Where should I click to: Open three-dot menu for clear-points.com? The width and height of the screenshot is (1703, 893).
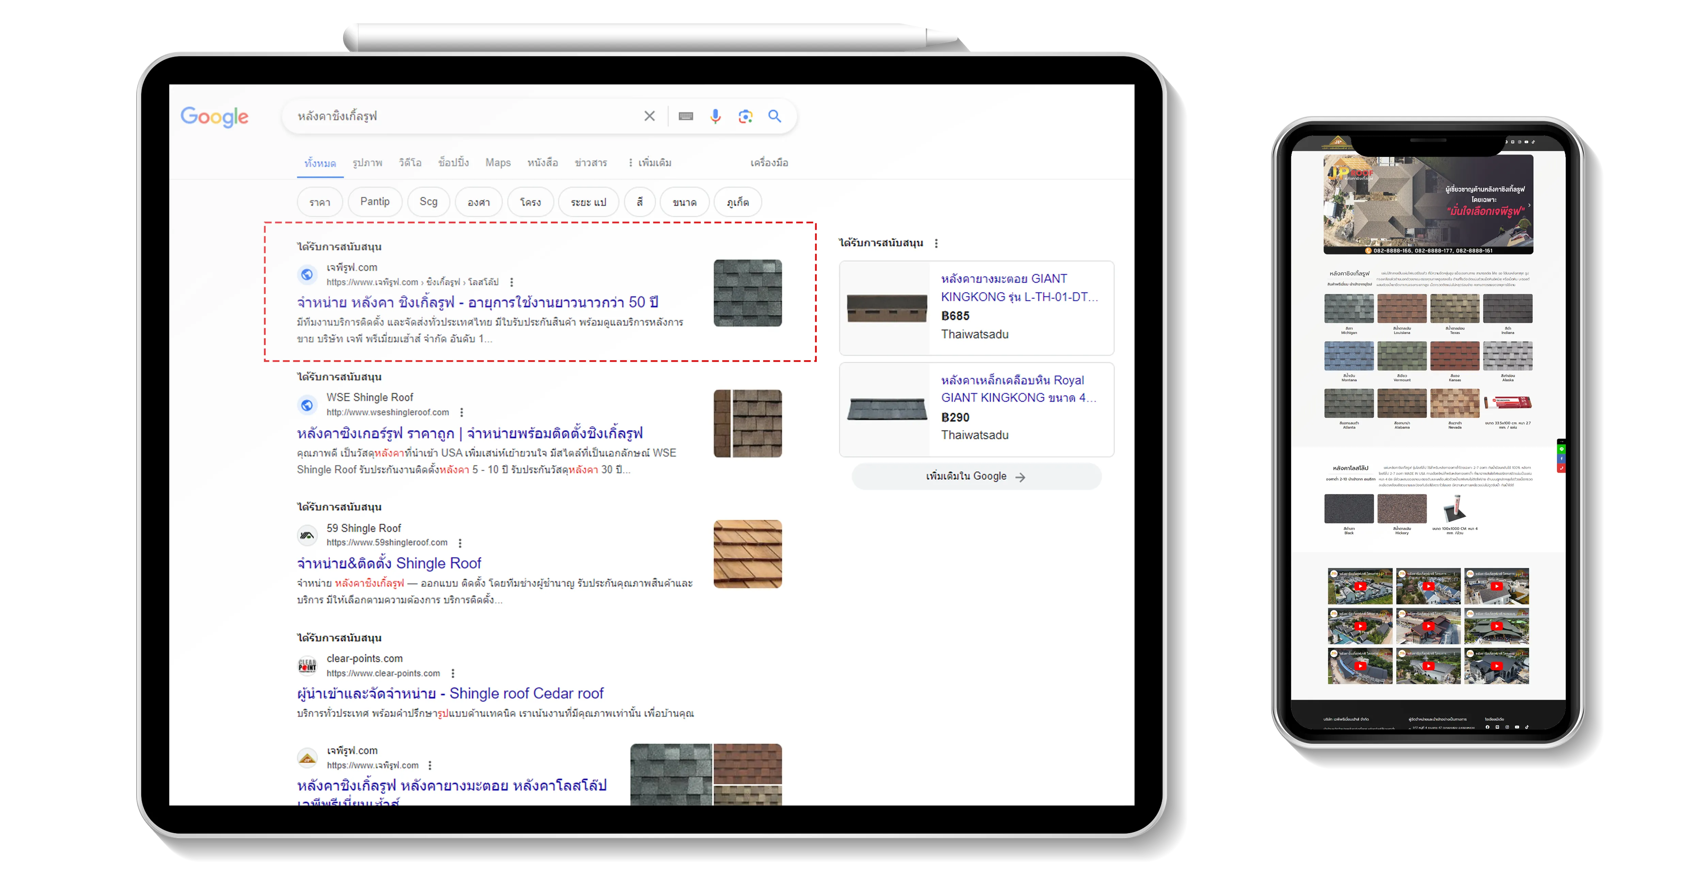point(453,673)
